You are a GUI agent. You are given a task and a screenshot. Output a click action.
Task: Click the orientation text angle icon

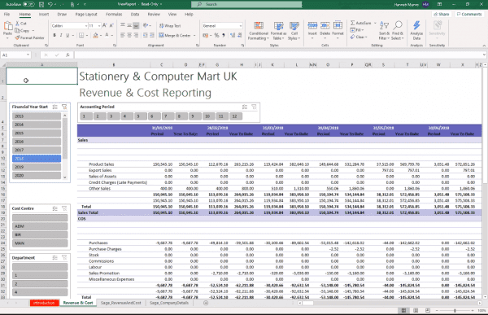pyautogui.click(x=146, y=25)
